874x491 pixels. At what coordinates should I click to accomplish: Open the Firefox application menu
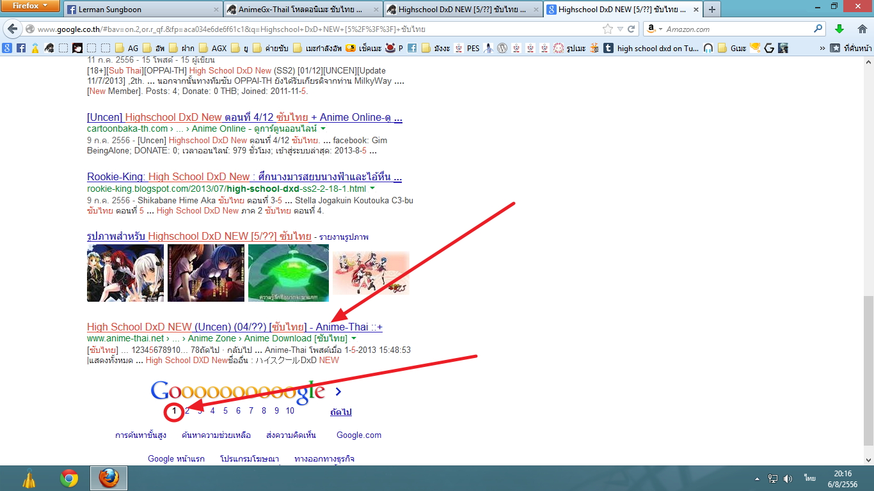point(30,6)
